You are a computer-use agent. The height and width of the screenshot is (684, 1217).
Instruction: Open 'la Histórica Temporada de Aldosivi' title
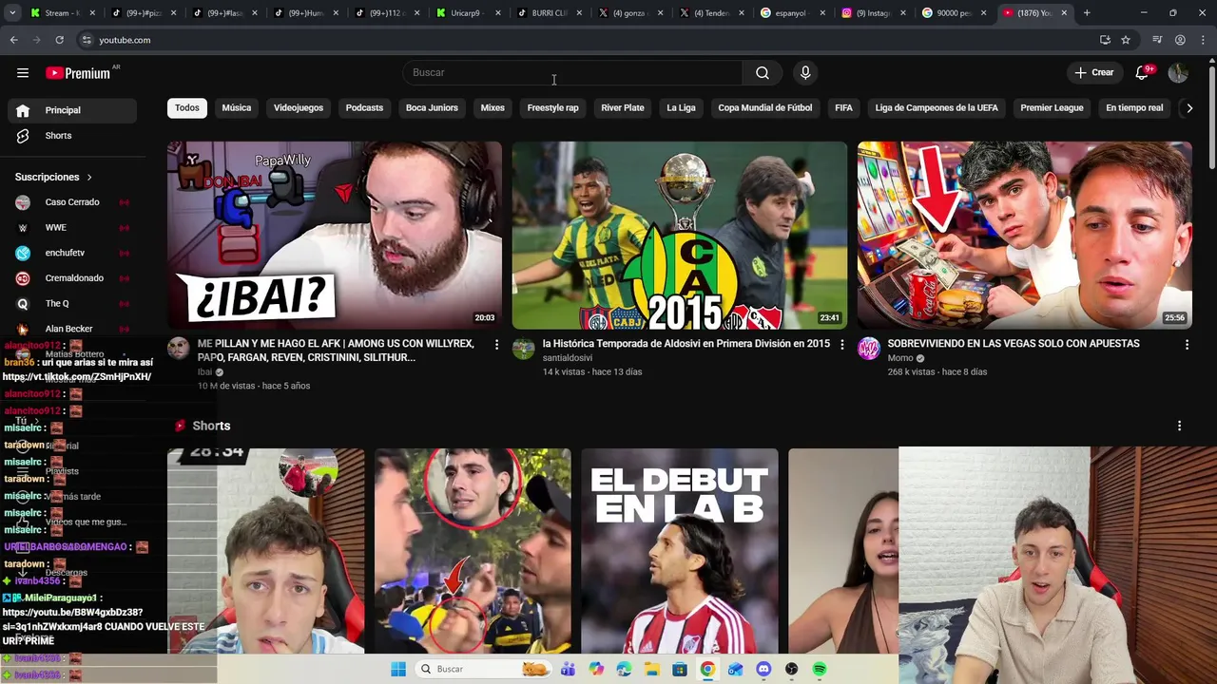click(686, 344)
